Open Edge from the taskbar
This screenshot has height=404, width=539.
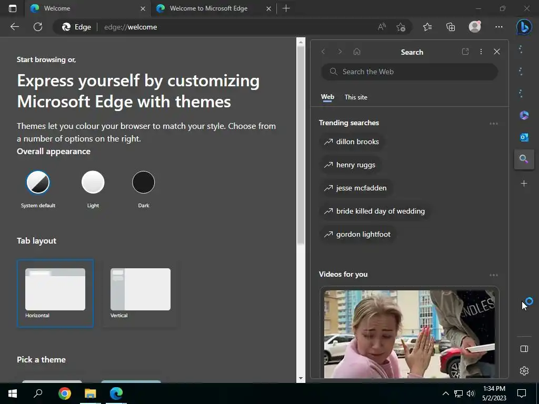(x=116, y=393)
